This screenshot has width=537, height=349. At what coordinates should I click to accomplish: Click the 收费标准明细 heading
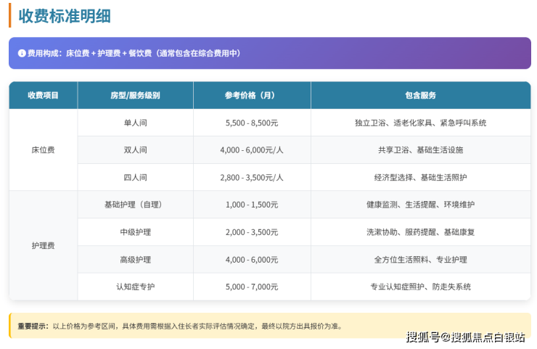click(x=65, y=16)
